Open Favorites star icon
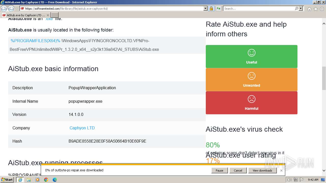Image resolution: width=326 pixels, height=183 pixels. [x=316, y=9]
